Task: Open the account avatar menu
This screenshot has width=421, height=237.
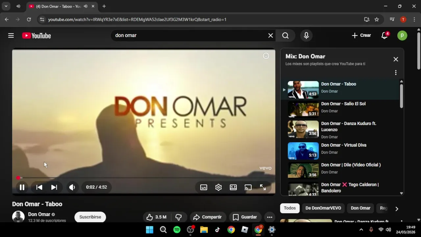Action: tap(402, 36)
